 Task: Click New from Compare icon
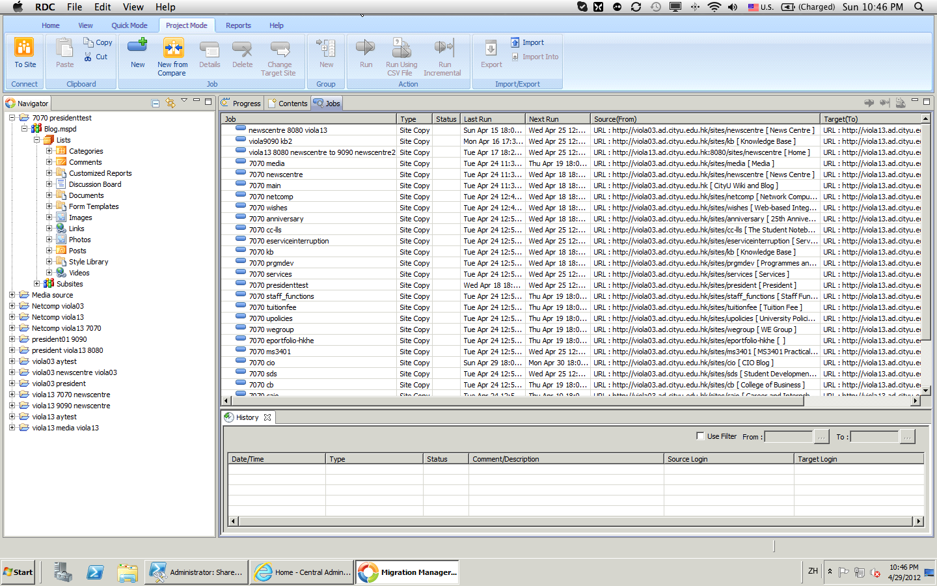click(173, 48)
